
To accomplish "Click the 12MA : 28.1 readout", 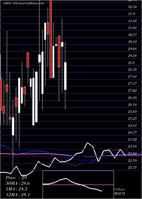I will (18, 194).
